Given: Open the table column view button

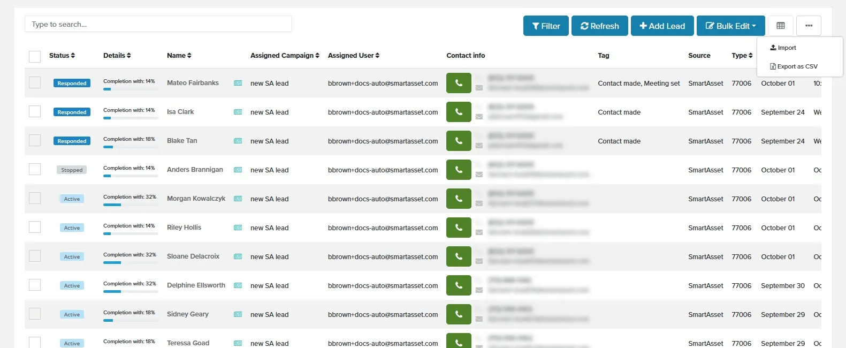Looking at the screenshot, I should (x=781, y=26).
